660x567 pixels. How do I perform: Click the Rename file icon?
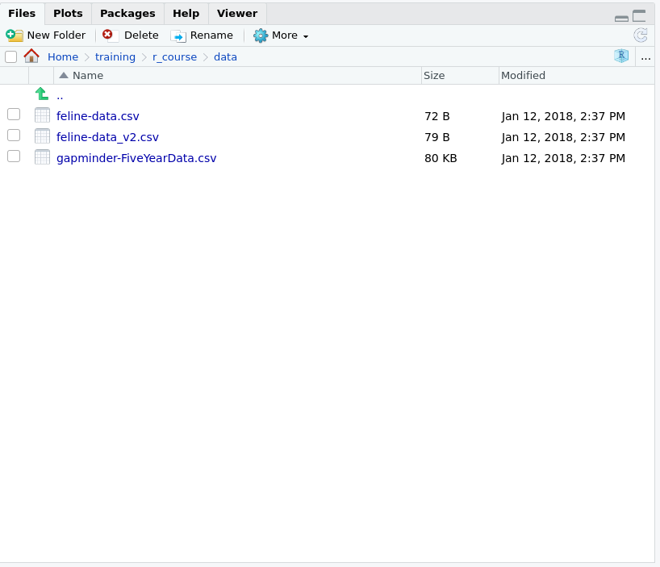point(178,36)
